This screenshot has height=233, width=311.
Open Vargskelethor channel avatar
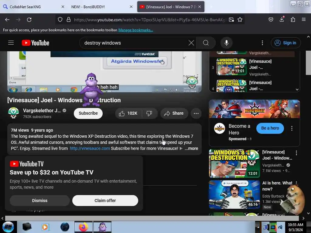(13, 113)
